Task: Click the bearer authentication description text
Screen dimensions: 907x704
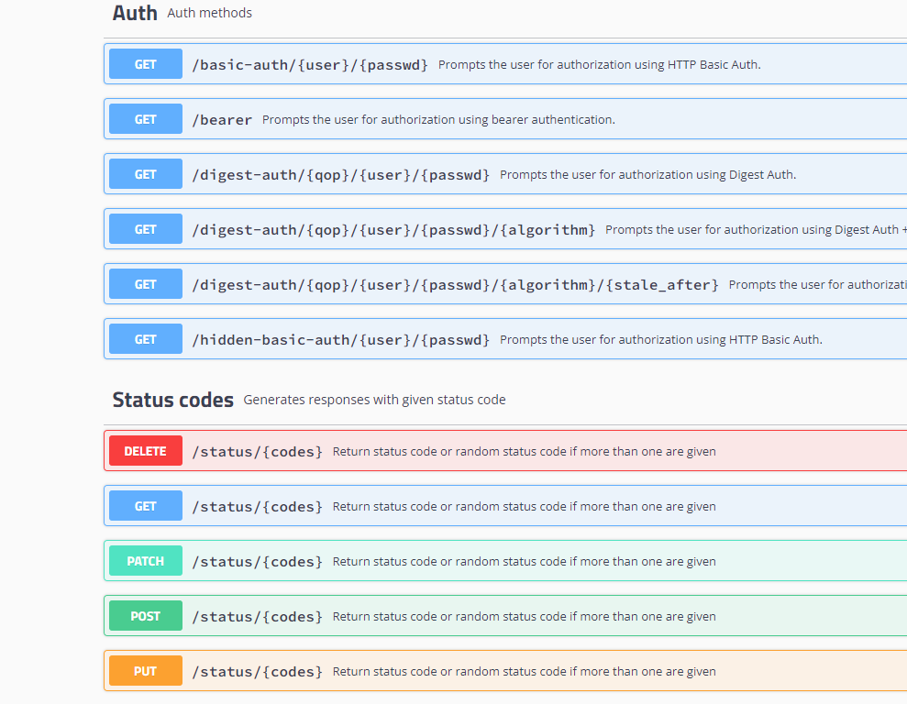Action: [x=438, y=120]
